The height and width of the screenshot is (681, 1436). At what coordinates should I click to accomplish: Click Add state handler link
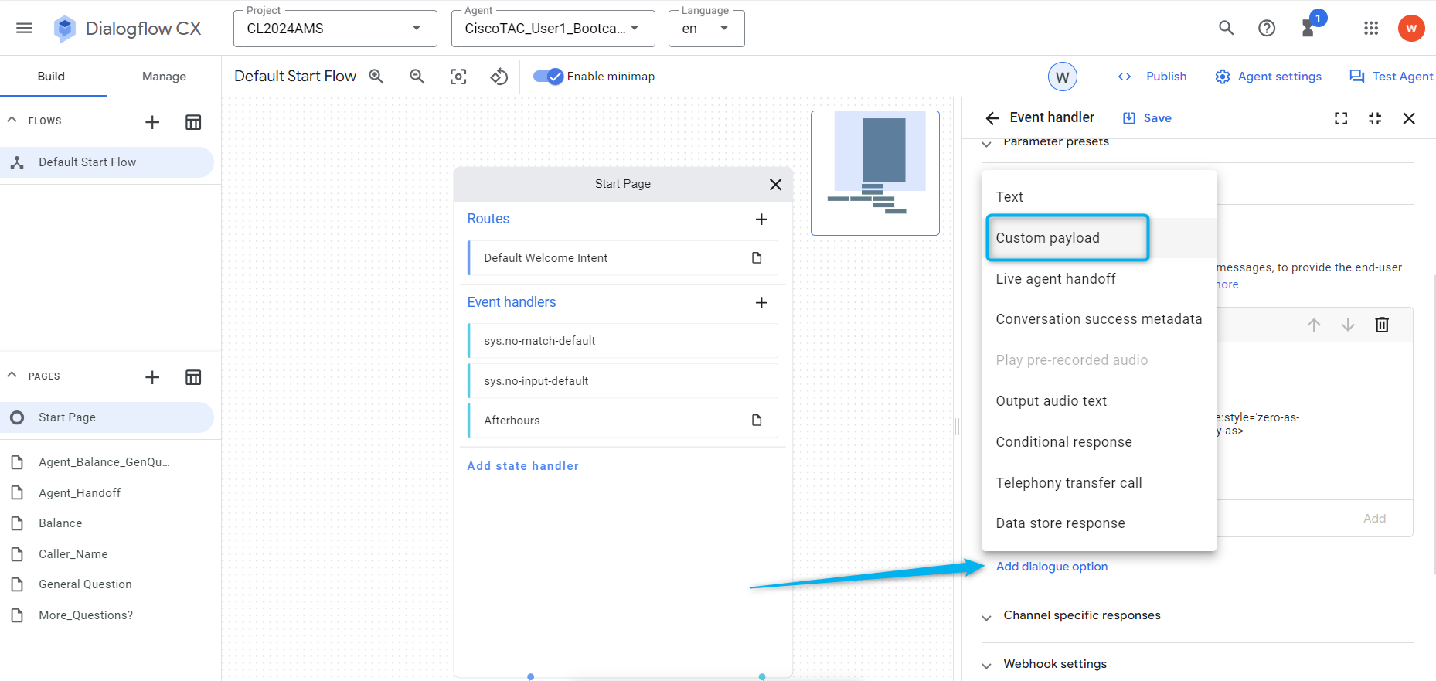[x=523, y=466]
